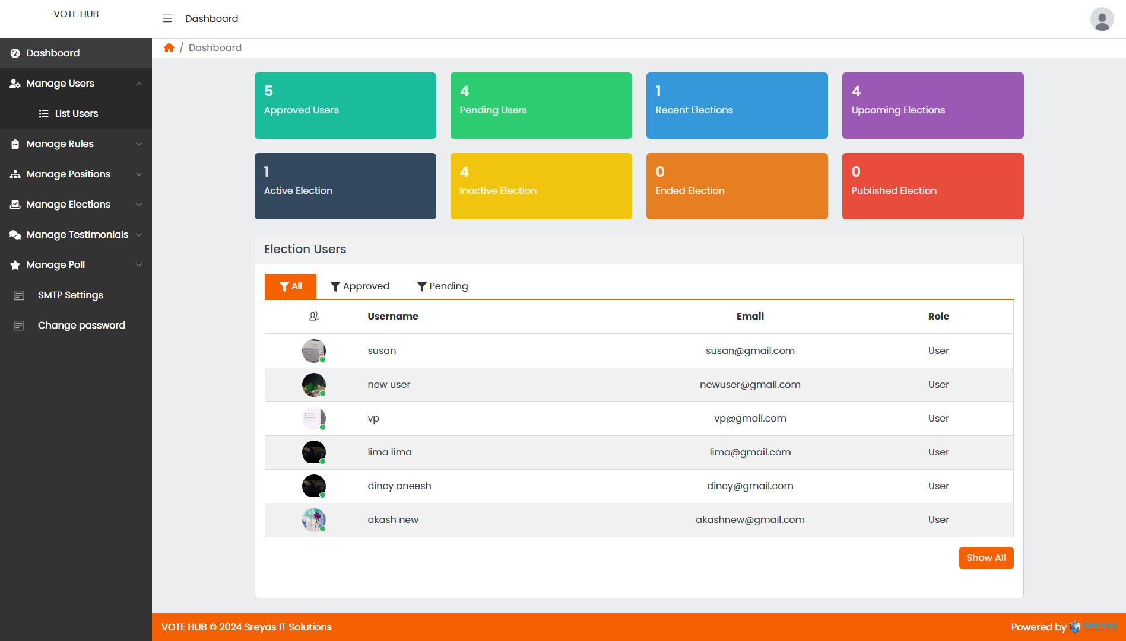Select the All users filter tab
The image size is (1126, 641).
tap(290, 286)
